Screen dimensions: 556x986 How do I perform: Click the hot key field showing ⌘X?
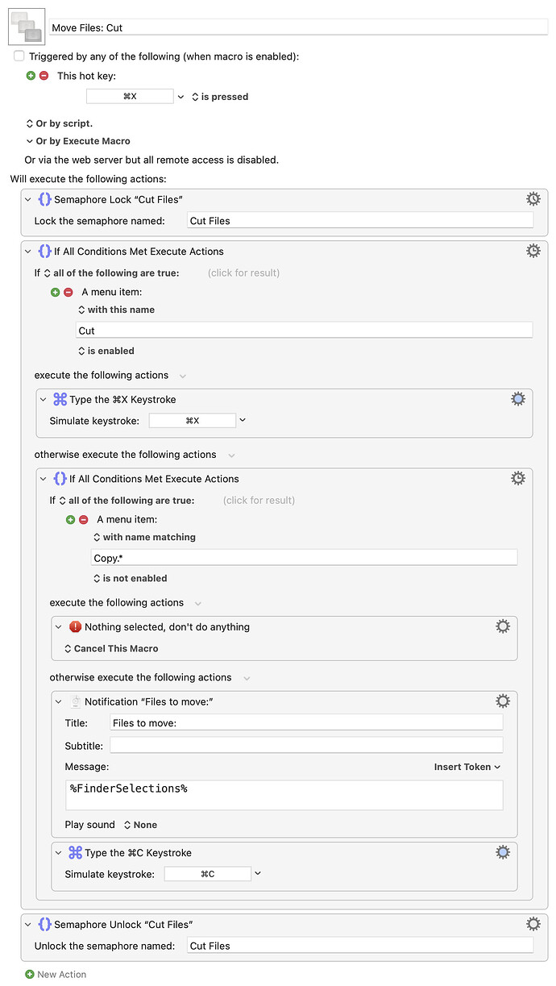pyautogui.click(x=130, y=95)
